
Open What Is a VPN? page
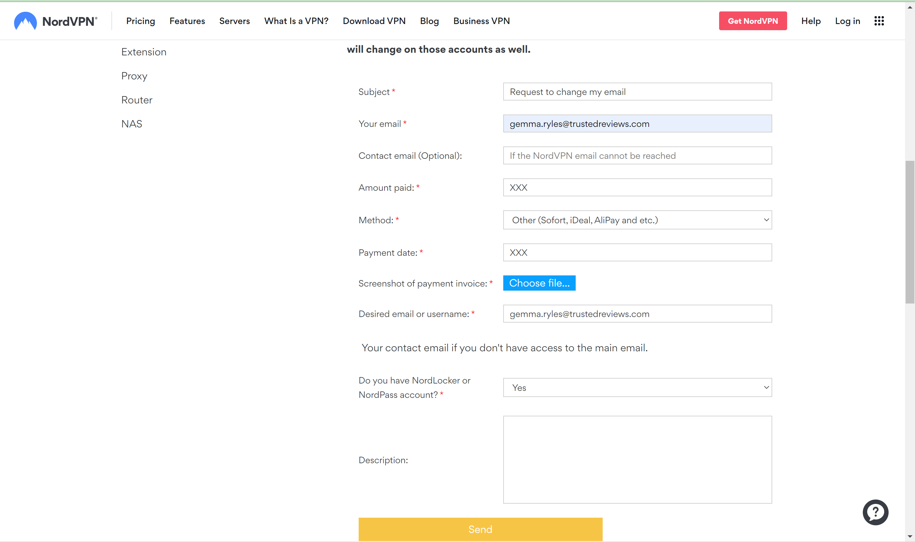click(296, 21)
